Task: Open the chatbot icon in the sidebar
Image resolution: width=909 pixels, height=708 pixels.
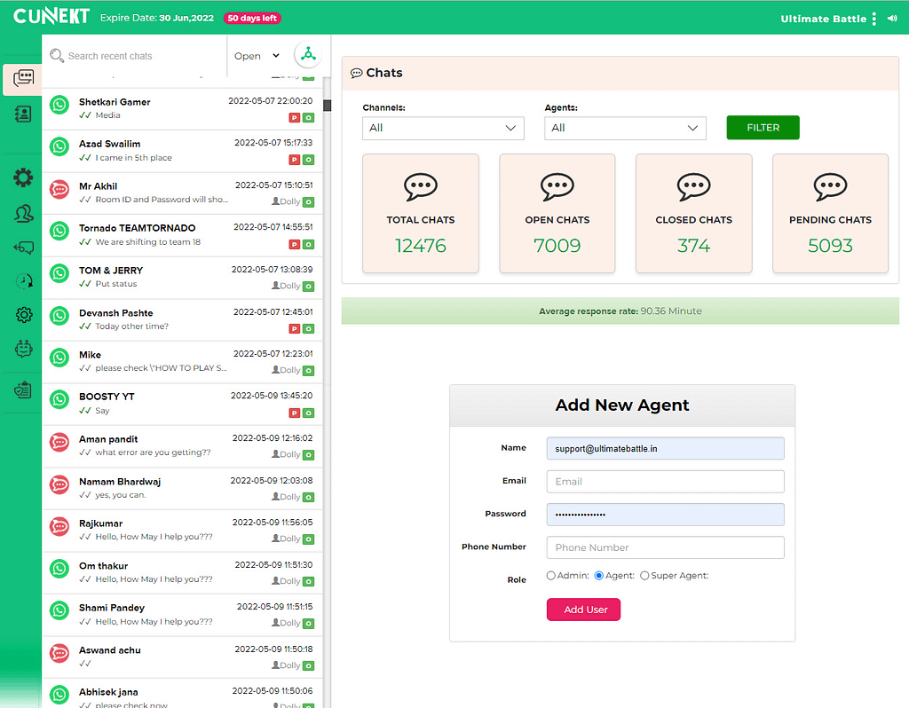Action: point(24,349)
